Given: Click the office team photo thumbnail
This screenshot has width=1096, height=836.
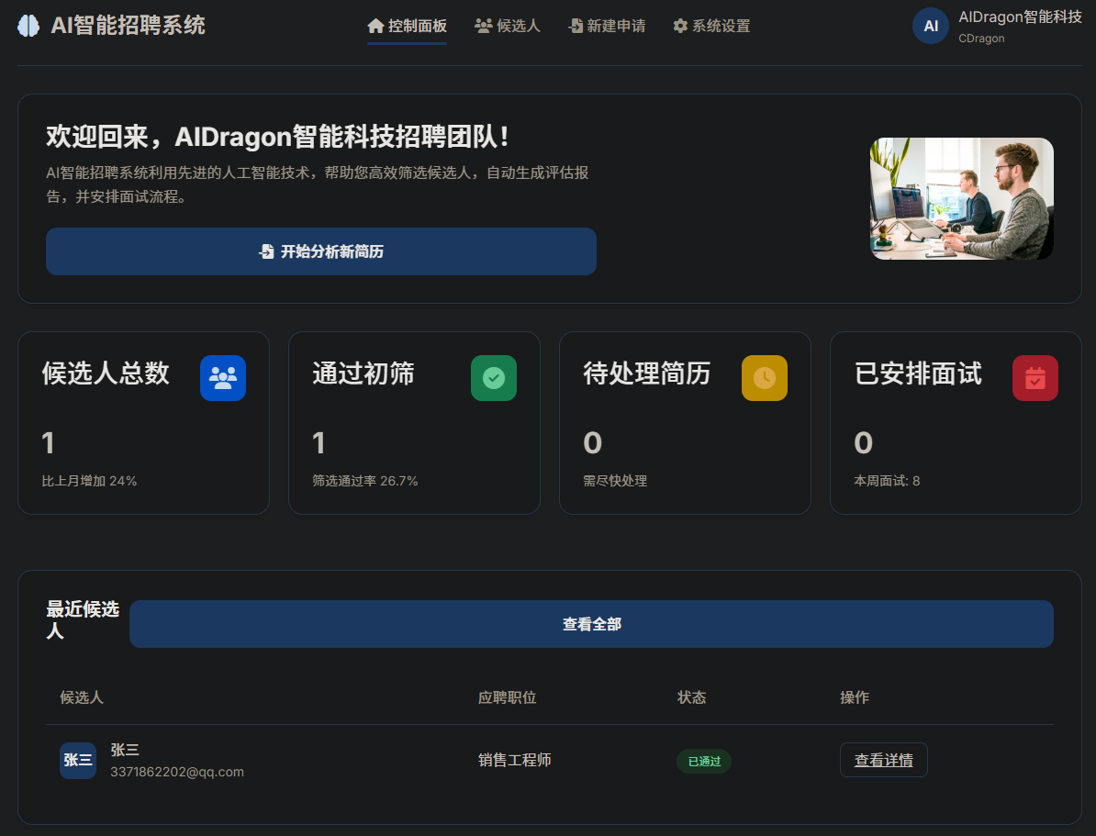Looking at the screenshot, I should 962,198.
